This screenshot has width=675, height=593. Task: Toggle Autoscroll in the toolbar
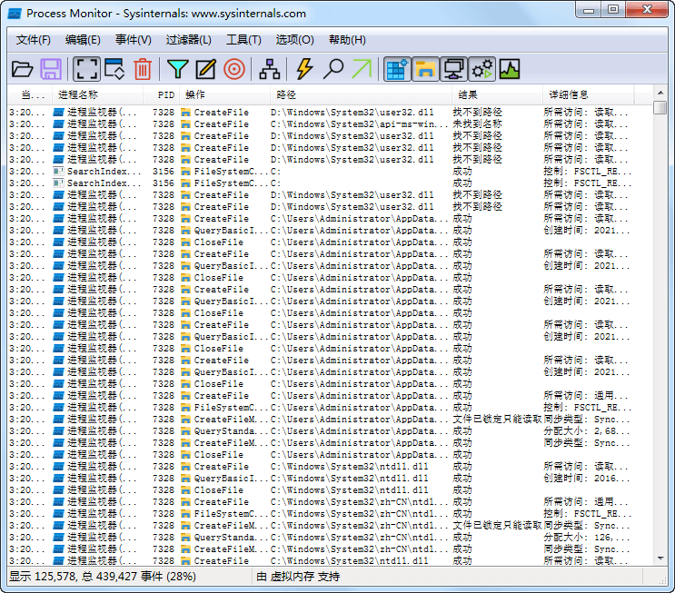[114, 68]
